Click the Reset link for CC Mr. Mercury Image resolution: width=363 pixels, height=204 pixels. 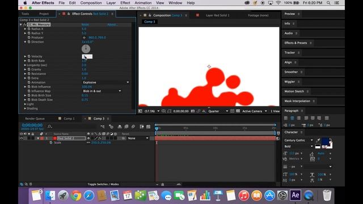pos(85,24)
